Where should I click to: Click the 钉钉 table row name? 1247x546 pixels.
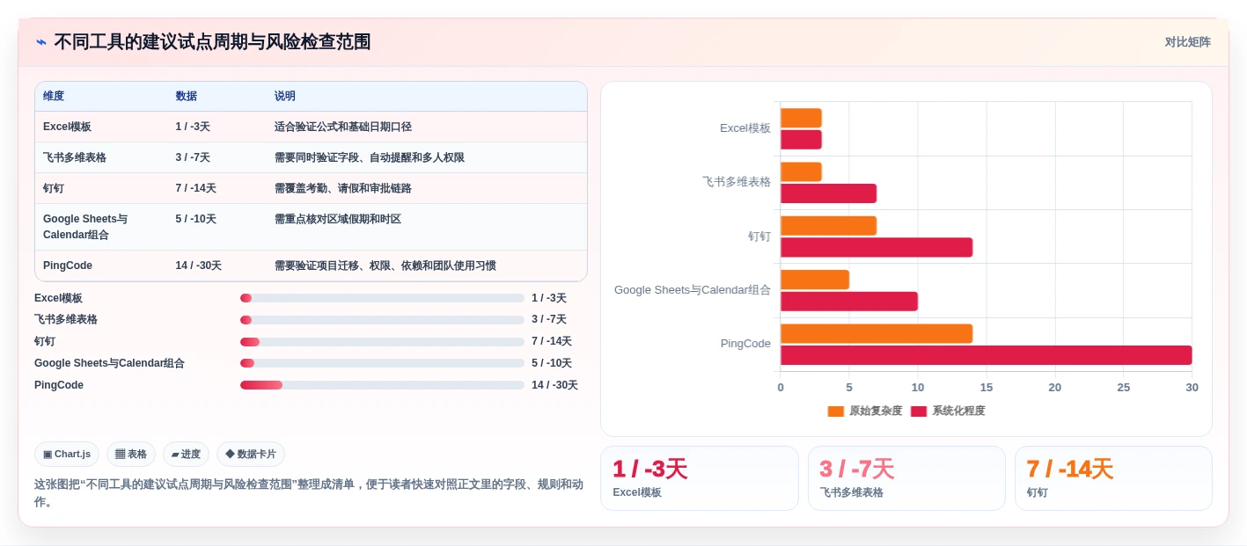pos(54,189)
